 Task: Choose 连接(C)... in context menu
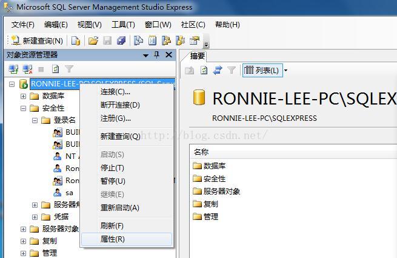[x=127, y=92]
